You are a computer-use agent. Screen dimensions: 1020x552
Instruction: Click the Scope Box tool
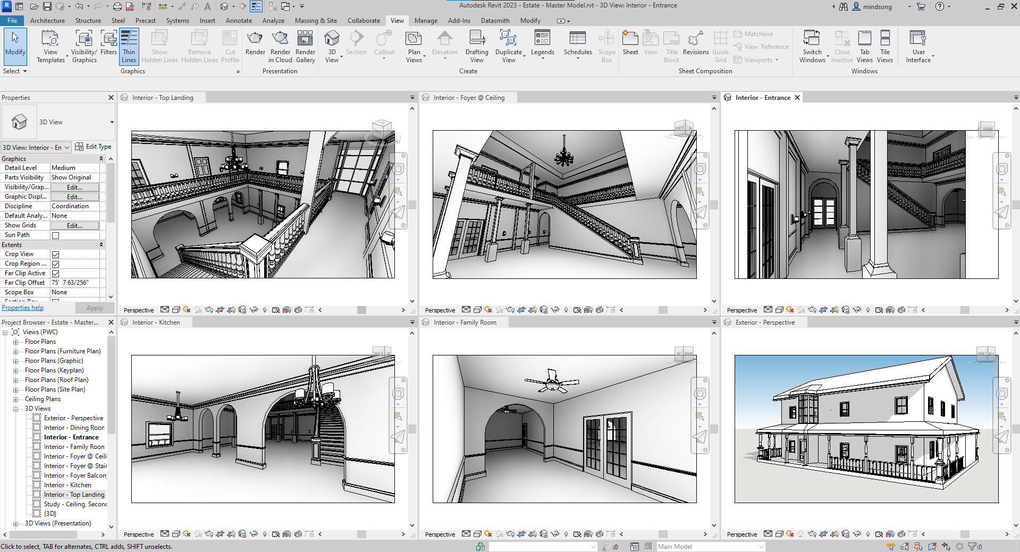pos(606,46)
